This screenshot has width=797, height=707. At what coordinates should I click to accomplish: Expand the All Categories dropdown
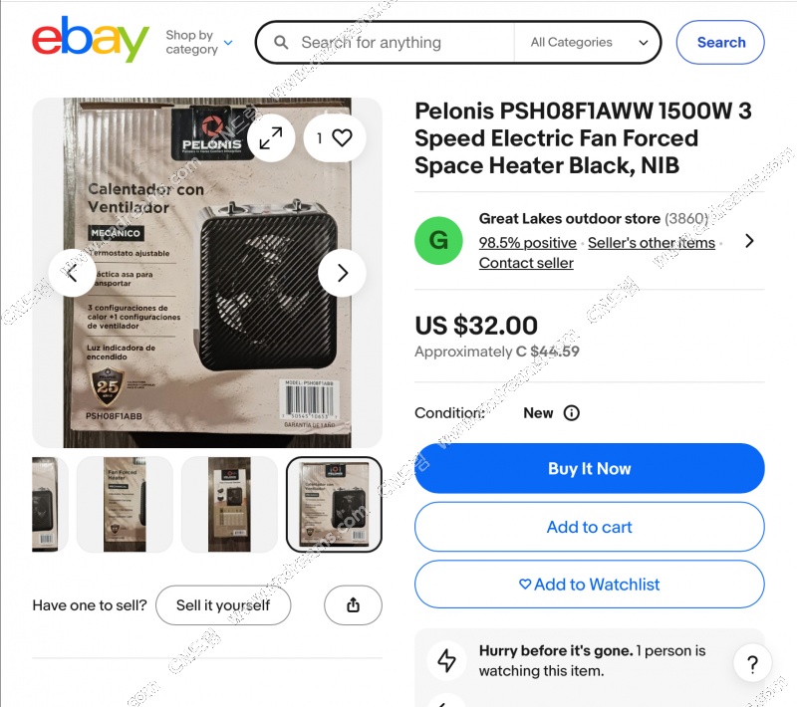point(589,43)
